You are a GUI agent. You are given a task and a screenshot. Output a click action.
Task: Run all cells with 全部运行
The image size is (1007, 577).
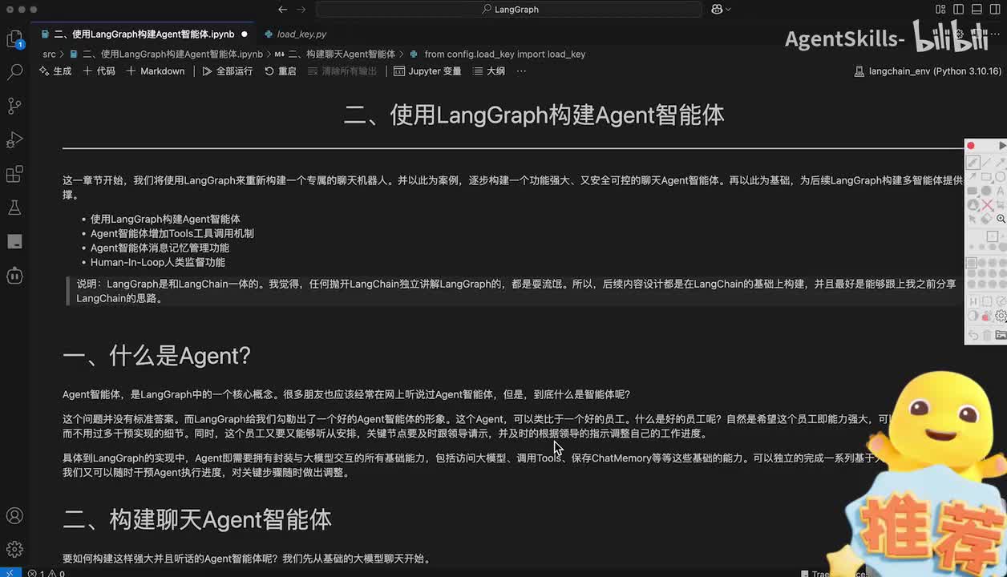point(227,71)
